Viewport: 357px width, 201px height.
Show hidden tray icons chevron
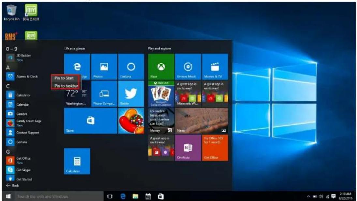pos(308,196)
